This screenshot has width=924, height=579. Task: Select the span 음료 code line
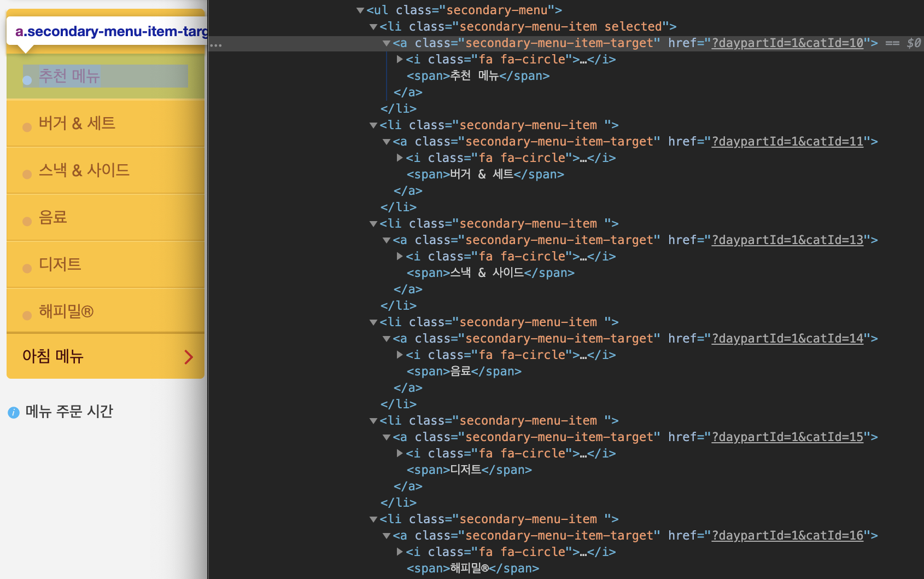pos(464,372)
